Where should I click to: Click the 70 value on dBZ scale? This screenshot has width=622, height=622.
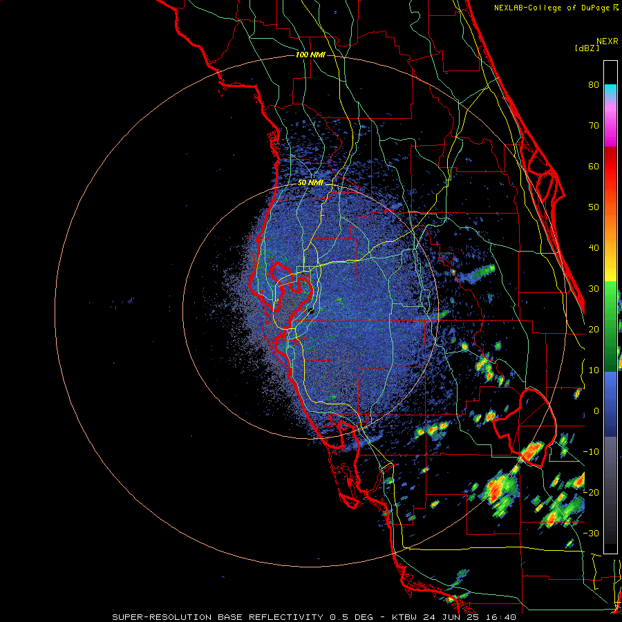point(594,126)
